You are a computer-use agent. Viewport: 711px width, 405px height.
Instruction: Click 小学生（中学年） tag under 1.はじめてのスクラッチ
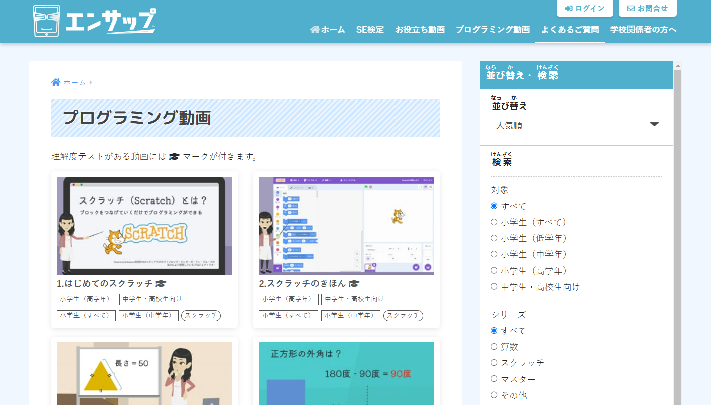pyautogui.click(x=148, y=316)
